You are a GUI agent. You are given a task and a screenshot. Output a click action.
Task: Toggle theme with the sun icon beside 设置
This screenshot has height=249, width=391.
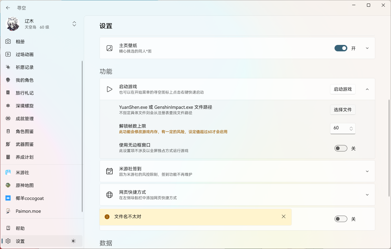(73, 241)
